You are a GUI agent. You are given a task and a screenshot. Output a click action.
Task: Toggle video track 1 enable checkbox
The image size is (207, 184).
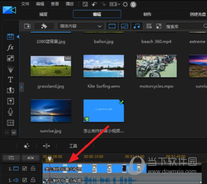coord(25,168)
